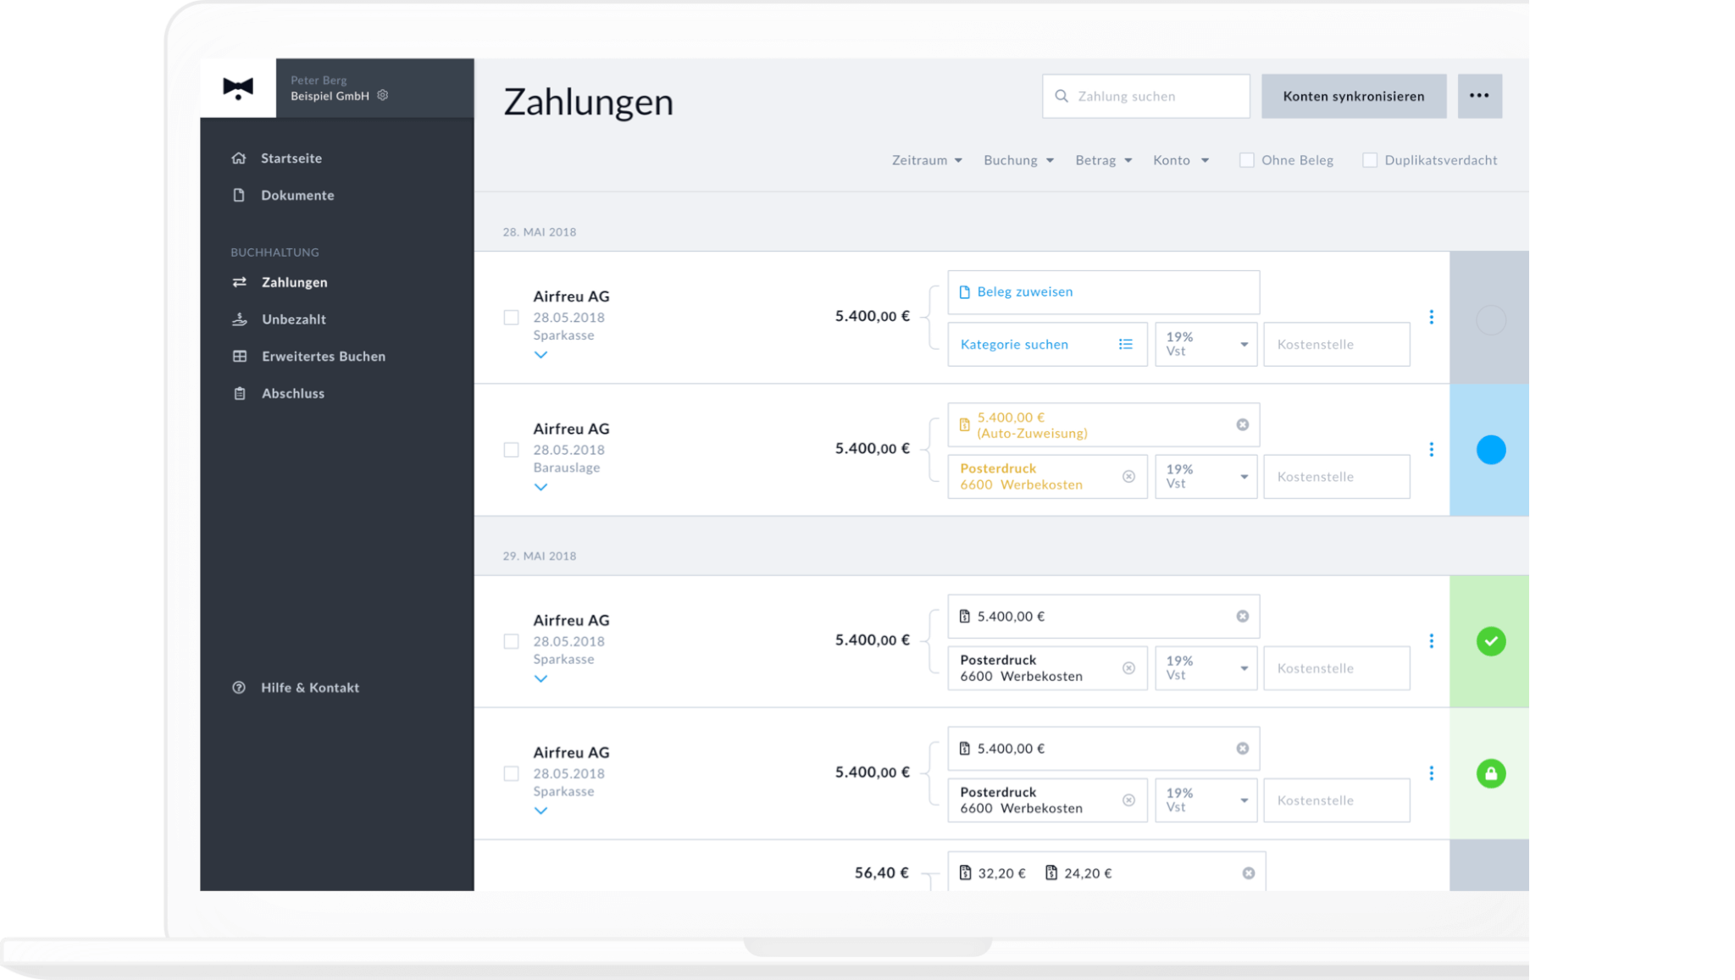Open the row menu of the checkmarked Airfreu AG payment

point(1431,641)
